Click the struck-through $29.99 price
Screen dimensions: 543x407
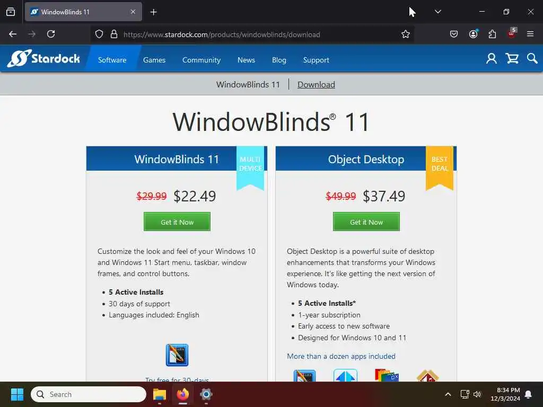click(x=151, y=196)
